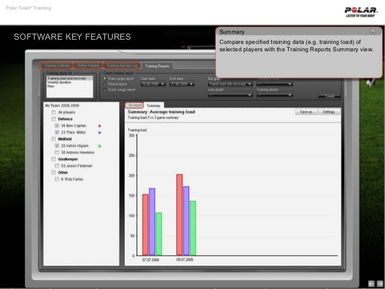Check 53 Jason Feldman checkbox
The image size is (385, 289).
(57, 166)
